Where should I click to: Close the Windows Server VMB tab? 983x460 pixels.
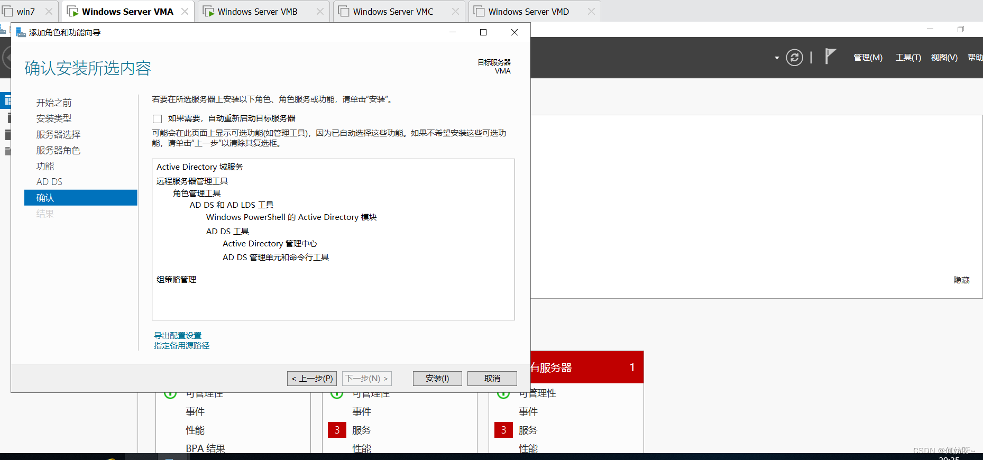tap(320, 11)
